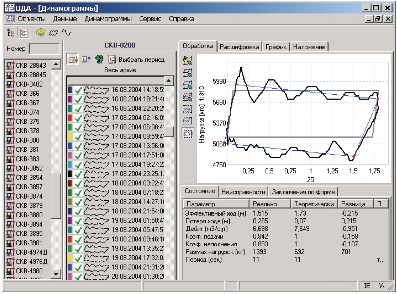
Task: Click the Выбрать период button
Action: (142, 59)
